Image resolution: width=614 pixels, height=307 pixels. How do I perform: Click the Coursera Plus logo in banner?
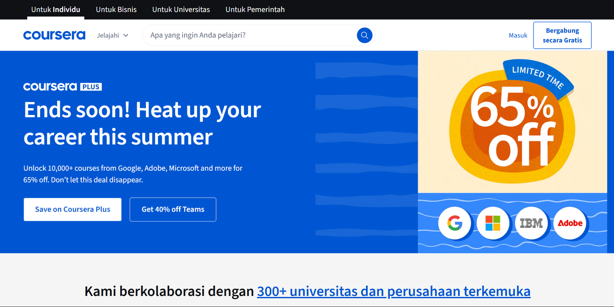(x=63, y=87)
